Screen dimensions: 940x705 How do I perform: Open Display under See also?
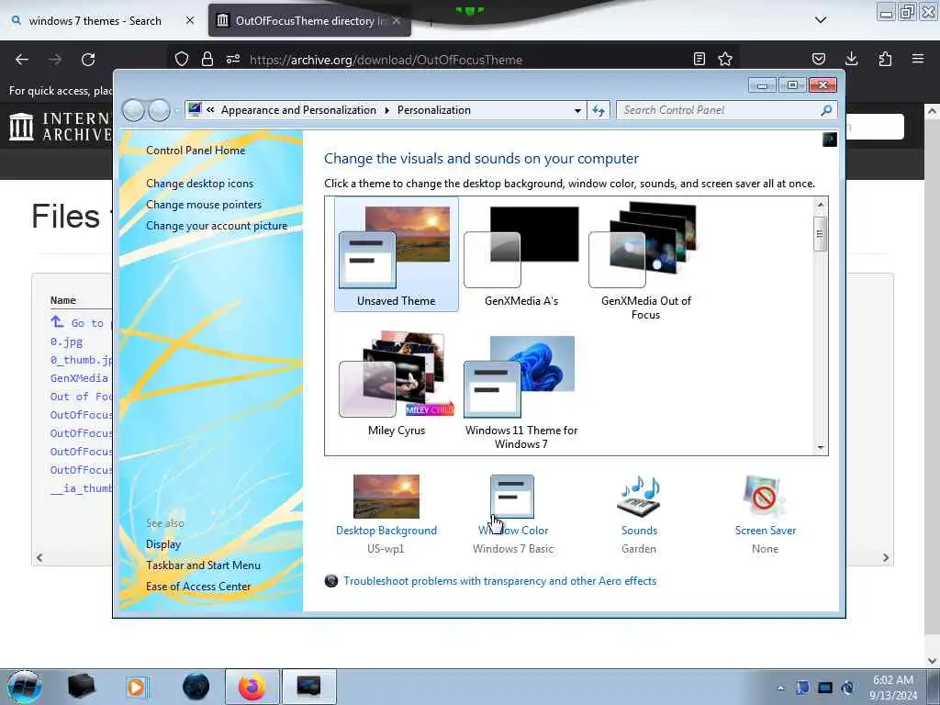163,544
